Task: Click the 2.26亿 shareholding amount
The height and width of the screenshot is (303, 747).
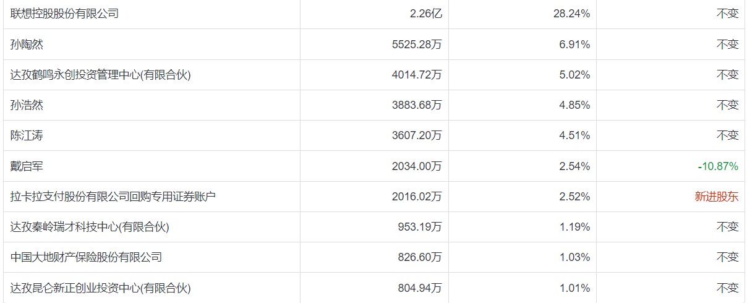Action: 426,14
